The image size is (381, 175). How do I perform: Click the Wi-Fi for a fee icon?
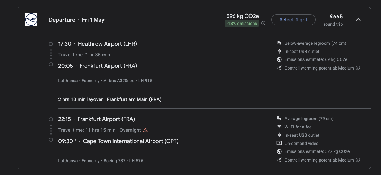(279, 127)
